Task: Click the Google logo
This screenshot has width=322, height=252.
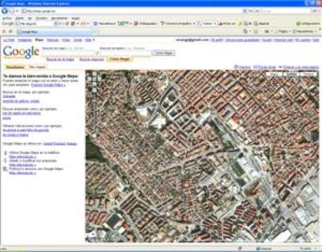Action: tap(21, 52)
